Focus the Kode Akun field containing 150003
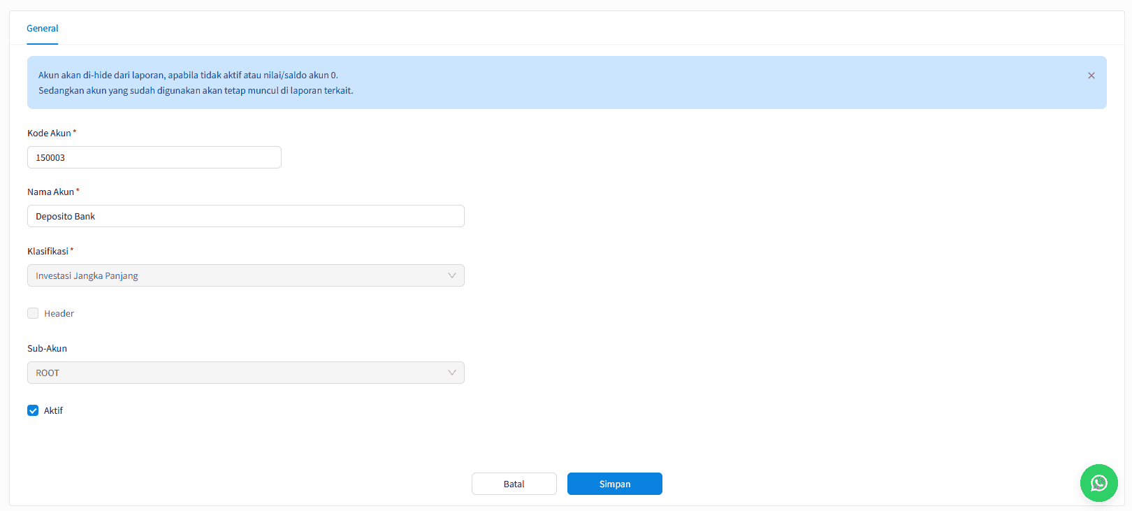 pyautogui.click(x=154, y=157)
